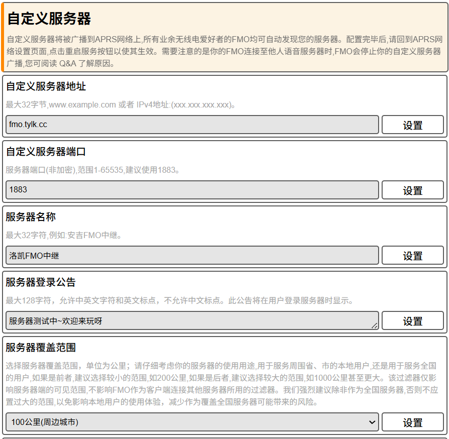
Task: Click the 服务器名称 section heading
Action: [x=31, y=217]
